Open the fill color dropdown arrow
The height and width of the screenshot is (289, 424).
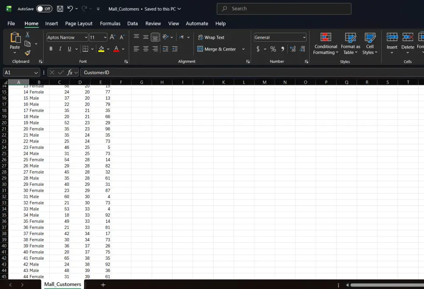[108, 49]
